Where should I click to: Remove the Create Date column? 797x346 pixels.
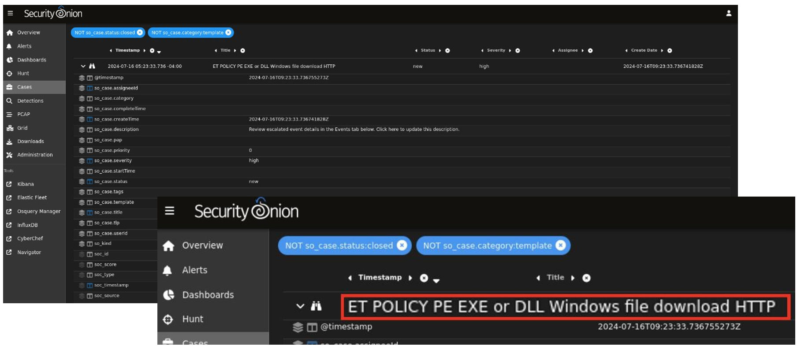click(x=670, y=51)
